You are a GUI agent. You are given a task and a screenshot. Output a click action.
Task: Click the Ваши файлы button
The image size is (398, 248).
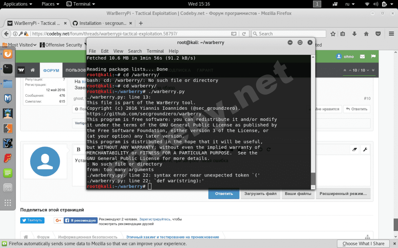pyautogui.click(x=298, y=194)
